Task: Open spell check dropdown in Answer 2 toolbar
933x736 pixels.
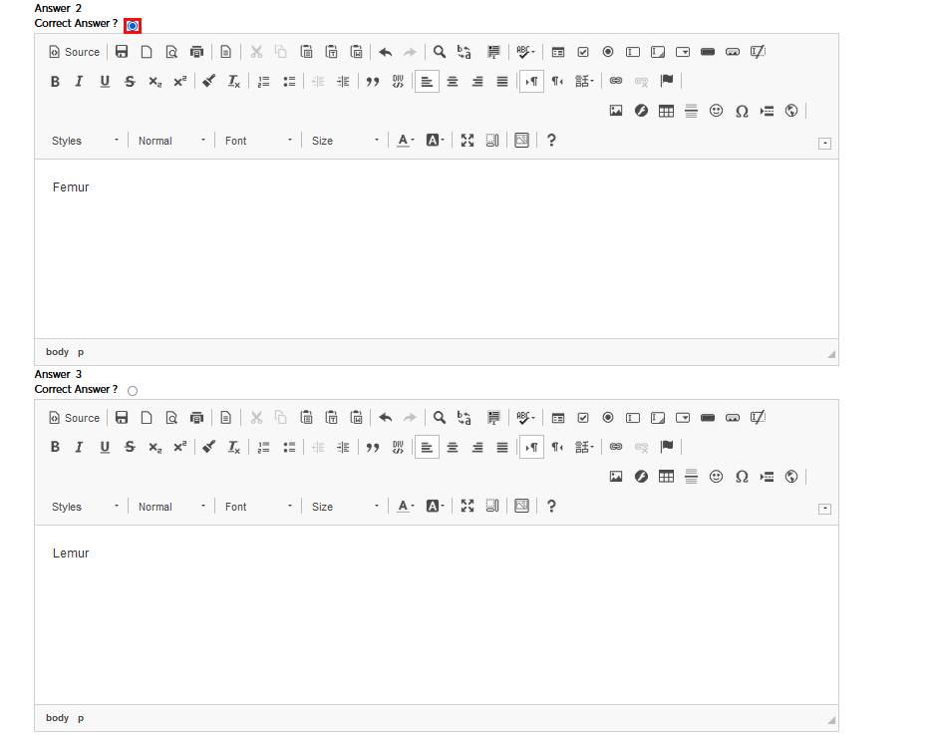Action: pyautogui.click(x=525, y=52)
